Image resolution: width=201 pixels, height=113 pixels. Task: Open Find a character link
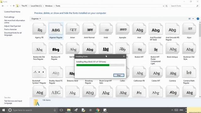coord(10,30)
